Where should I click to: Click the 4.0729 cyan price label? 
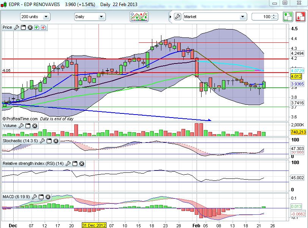[297, 71]
